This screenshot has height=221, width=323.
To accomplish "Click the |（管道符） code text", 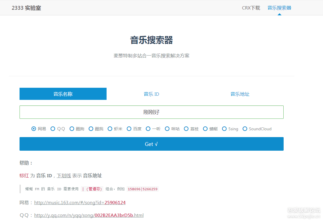I will pos(92,189).
